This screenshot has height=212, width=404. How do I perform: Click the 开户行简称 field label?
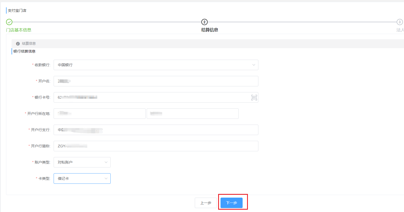[x=40, y=146]
